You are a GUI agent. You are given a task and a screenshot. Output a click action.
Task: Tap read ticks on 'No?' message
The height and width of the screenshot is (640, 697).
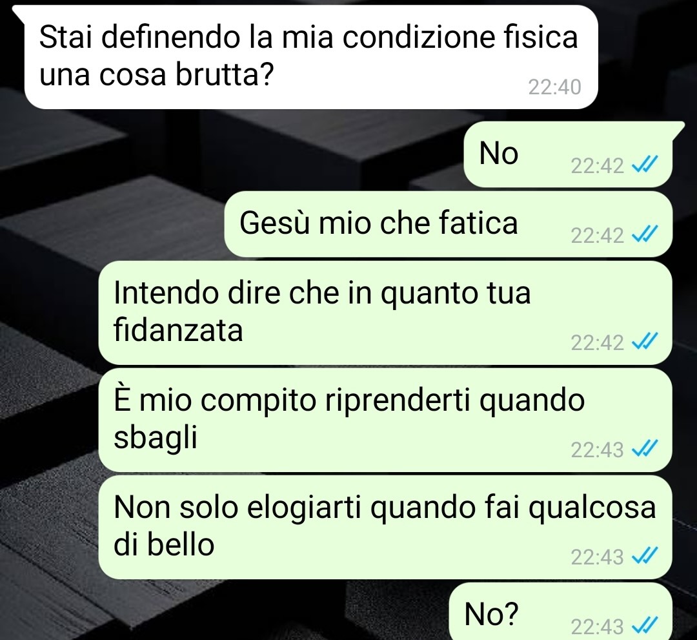click(x=645, y=626)
